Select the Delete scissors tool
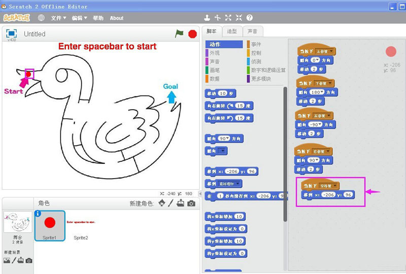Viewport: 406px width, 274px height. coord(218,18)
